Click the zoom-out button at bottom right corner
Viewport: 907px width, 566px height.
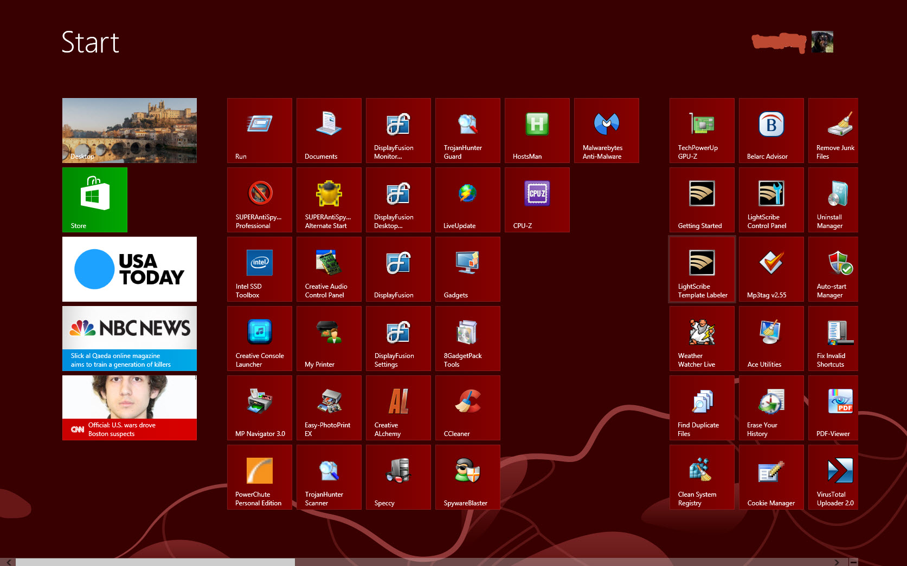[853, 562]
